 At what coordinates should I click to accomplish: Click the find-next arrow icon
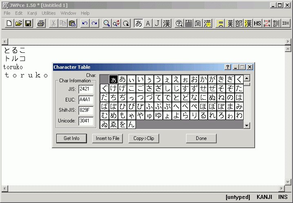pyautogui.click(x=126, y=23)
